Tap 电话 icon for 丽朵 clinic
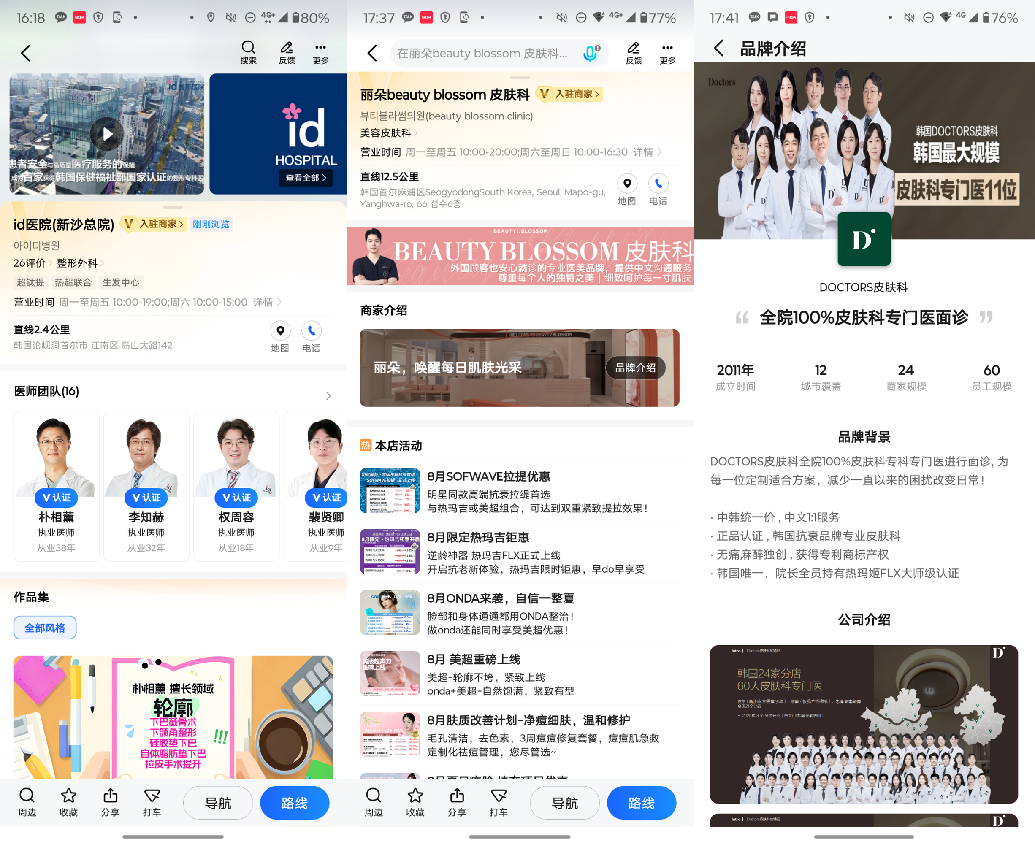Image resolution: width=1035 pixels, height=847 pixels. click(658, 189)
